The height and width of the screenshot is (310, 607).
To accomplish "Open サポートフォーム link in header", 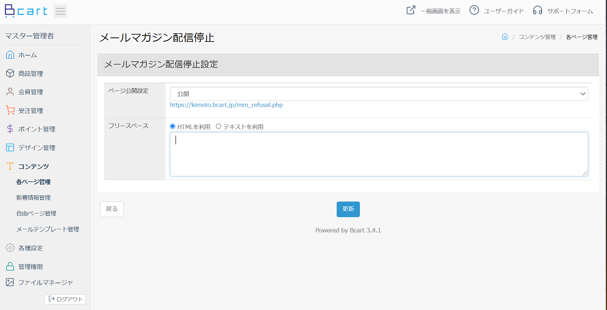I will point(570,12).
